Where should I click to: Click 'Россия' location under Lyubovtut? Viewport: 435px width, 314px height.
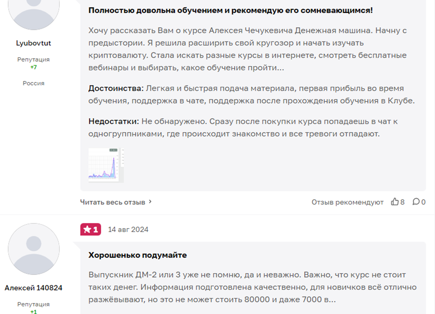[33, 83]
